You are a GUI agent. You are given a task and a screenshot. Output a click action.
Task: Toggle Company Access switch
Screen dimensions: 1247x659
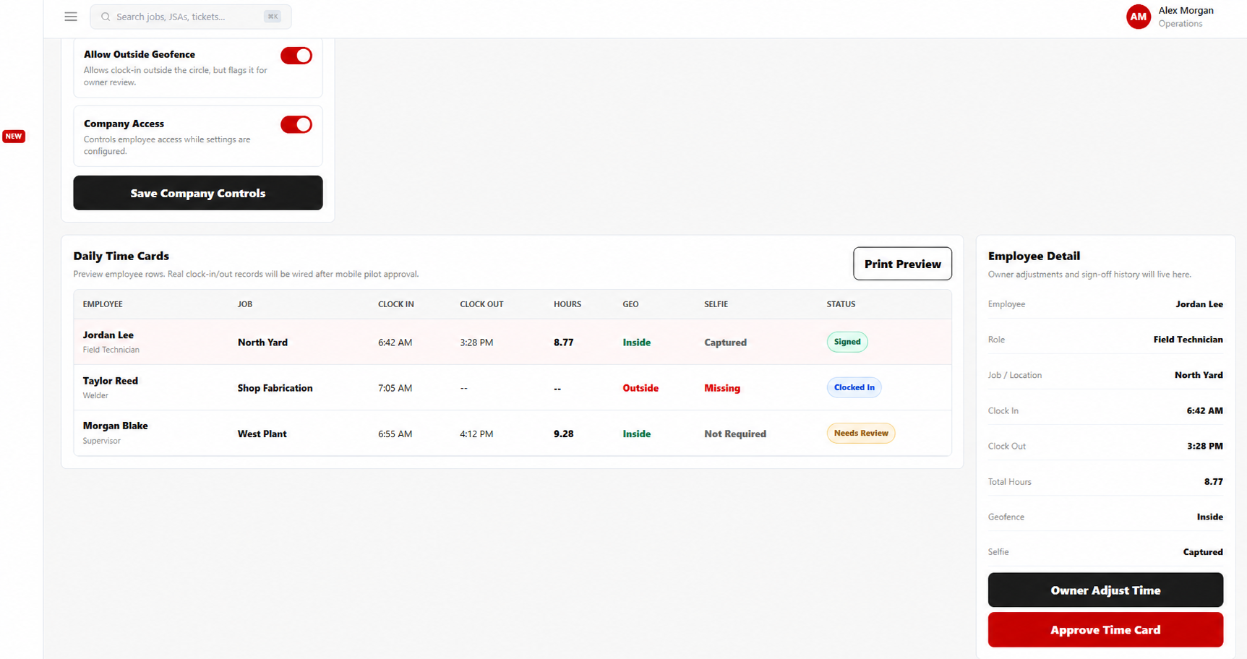point(296,124)
